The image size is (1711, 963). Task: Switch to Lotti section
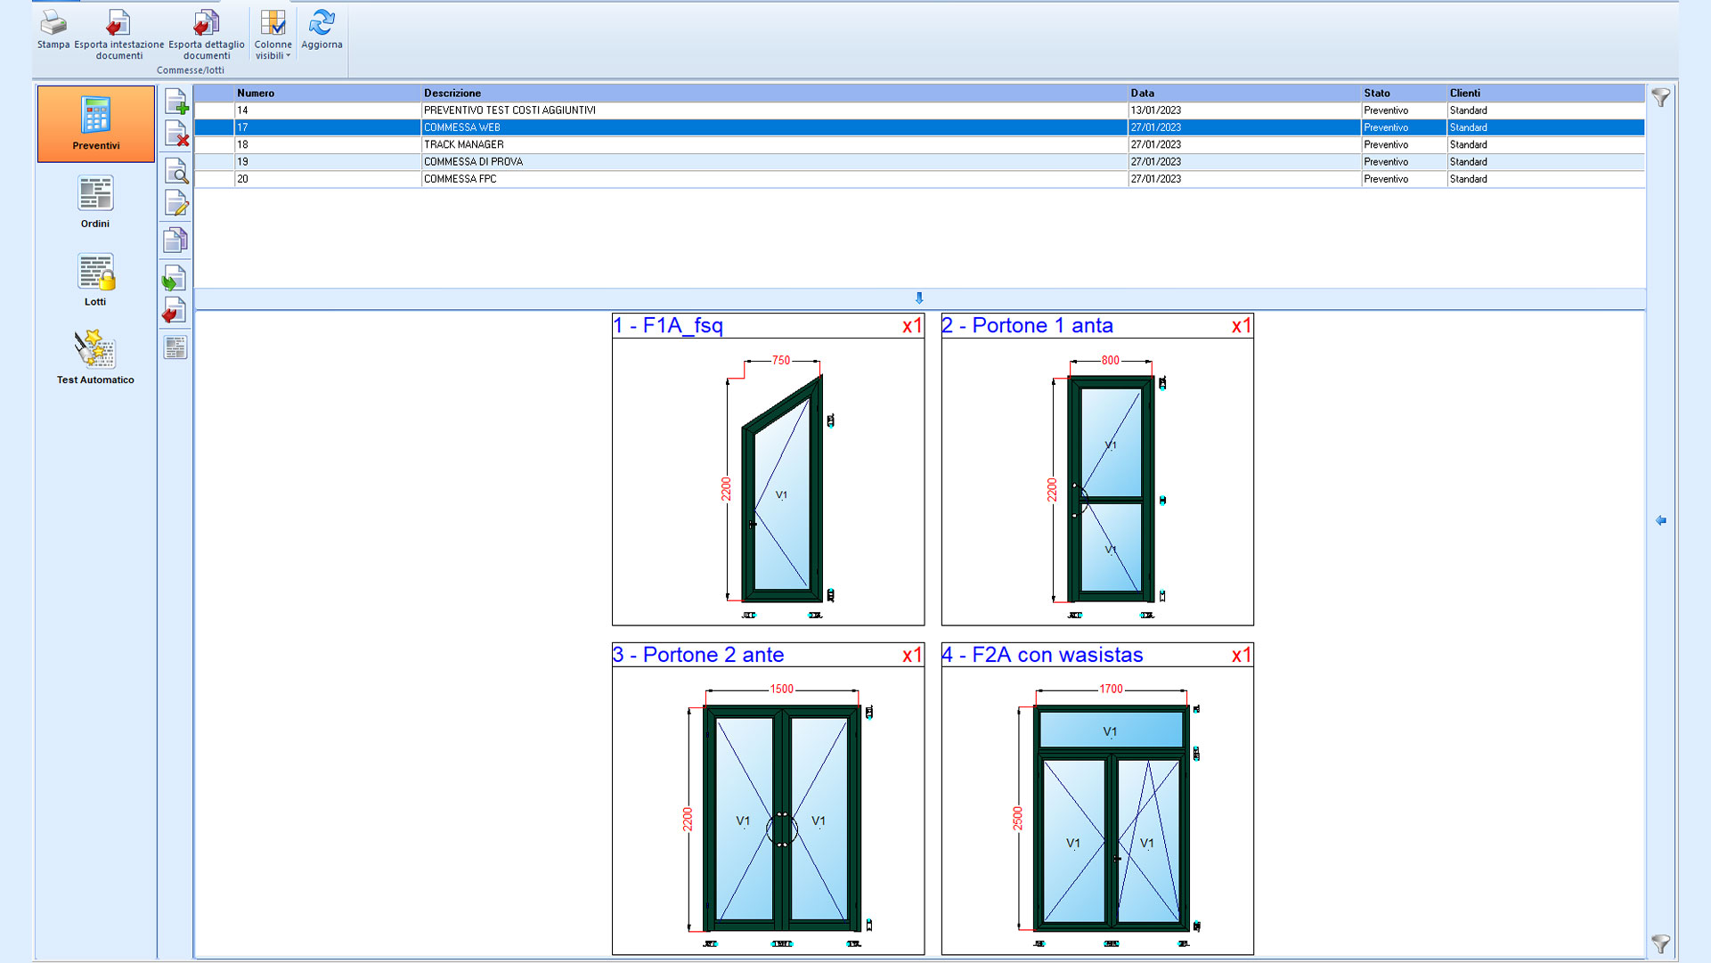(95, 280)
